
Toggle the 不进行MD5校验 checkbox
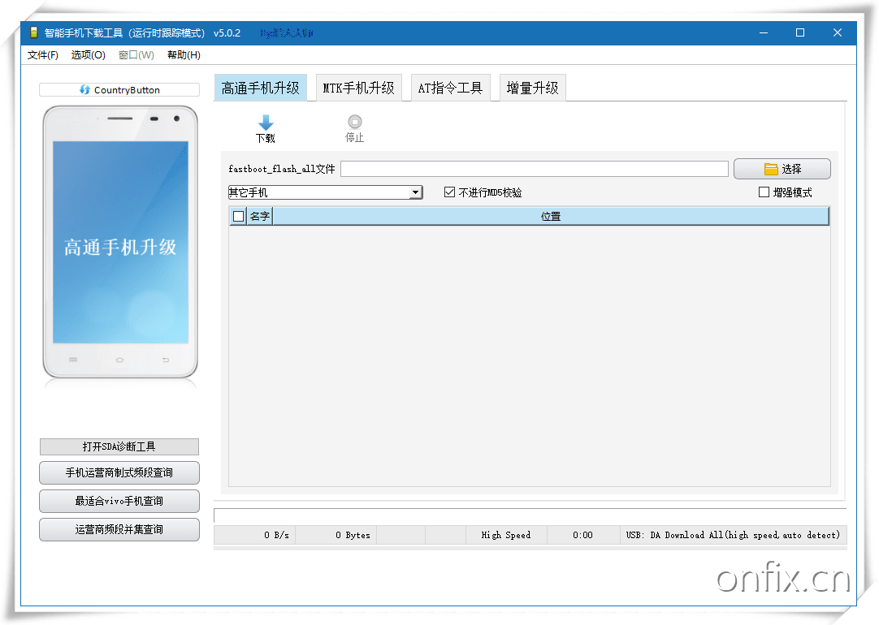pos(450,192)
